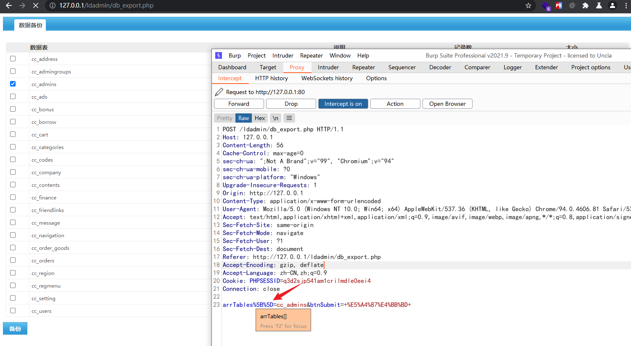This screenshot has width=631, height=346.
Task: Go forward in browser history
Action: pyautogui.click(x=22, y=5)
